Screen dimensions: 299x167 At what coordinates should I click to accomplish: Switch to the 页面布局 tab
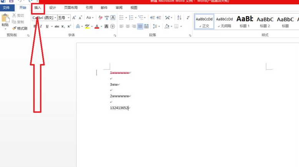71,8
